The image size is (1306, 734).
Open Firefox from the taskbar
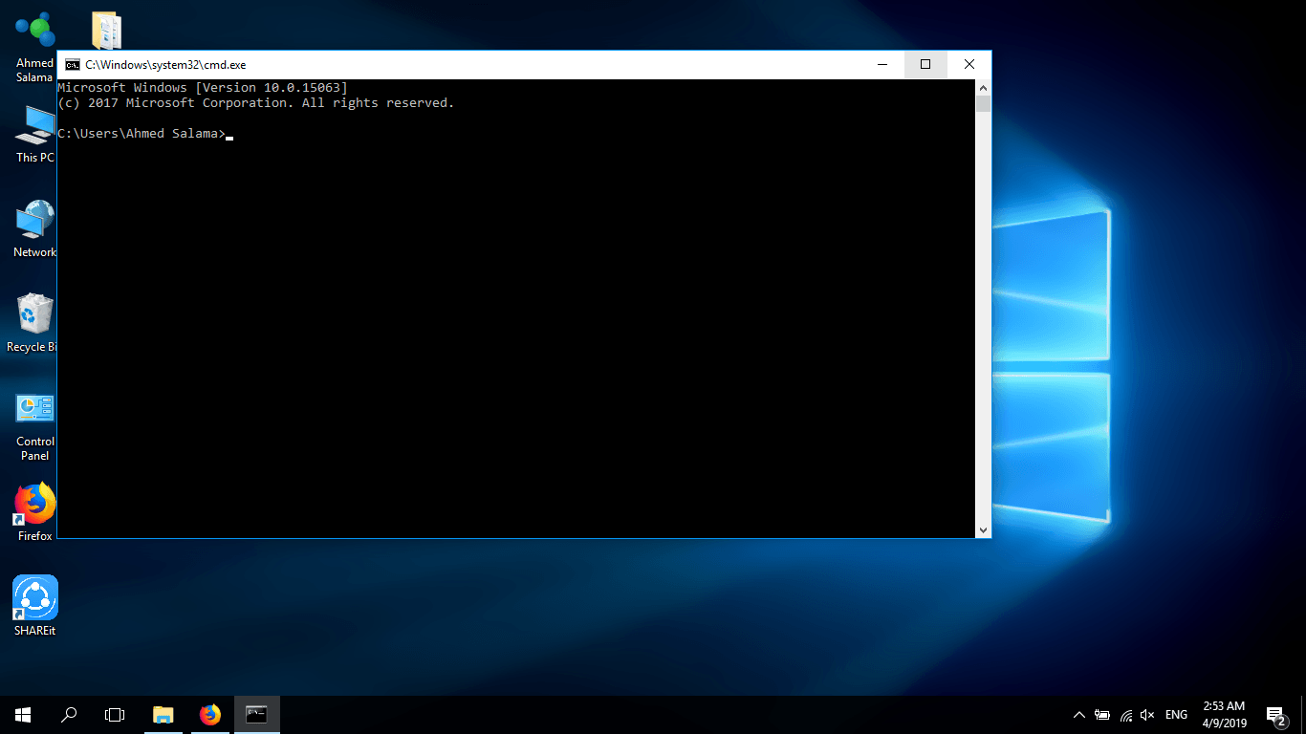point(209,714)
